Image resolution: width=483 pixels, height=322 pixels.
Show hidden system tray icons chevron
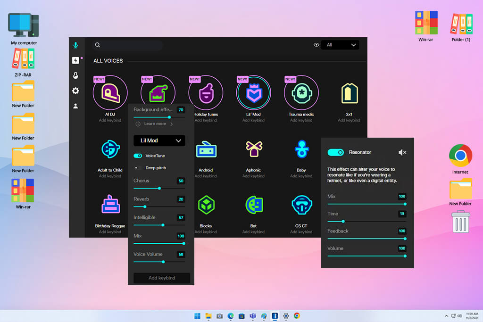pyautogui.click(x=446, y=316)
